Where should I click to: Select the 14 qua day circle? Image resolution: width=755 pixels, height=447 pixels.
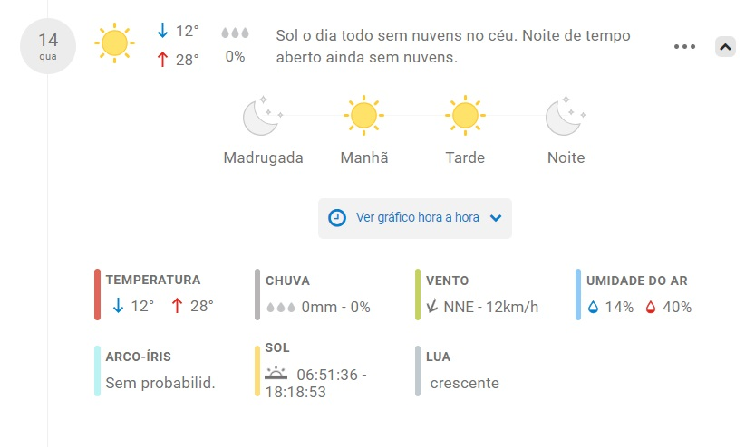(48, 46)
